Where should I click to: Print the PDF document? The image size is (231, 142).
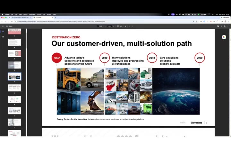click(225, 26)
